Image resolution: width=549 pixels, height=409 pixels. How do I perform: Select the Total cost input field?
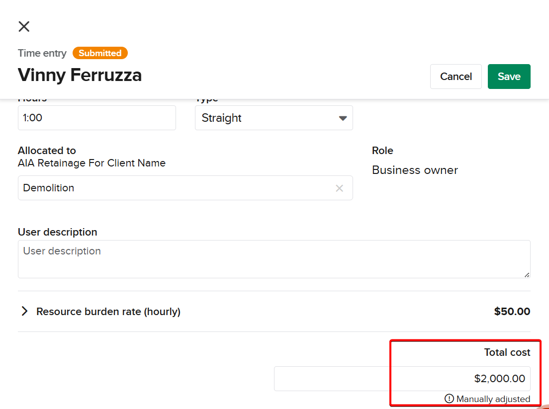(x=402, y=379)
